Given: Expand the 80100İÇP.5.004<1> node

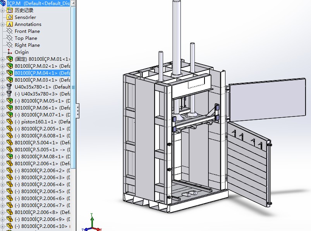Looking at the screenshot, I should (2, 143).
